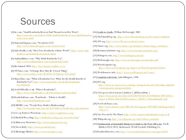This screenshot has height=140, width=186.
Task: Click the underlined title Cradle to Cradle
Action: point(105,32)
